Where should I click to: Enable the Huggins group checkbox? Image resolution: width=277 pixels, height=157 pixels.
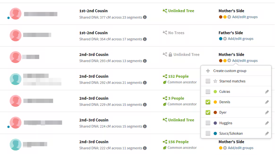coord(208,123)
